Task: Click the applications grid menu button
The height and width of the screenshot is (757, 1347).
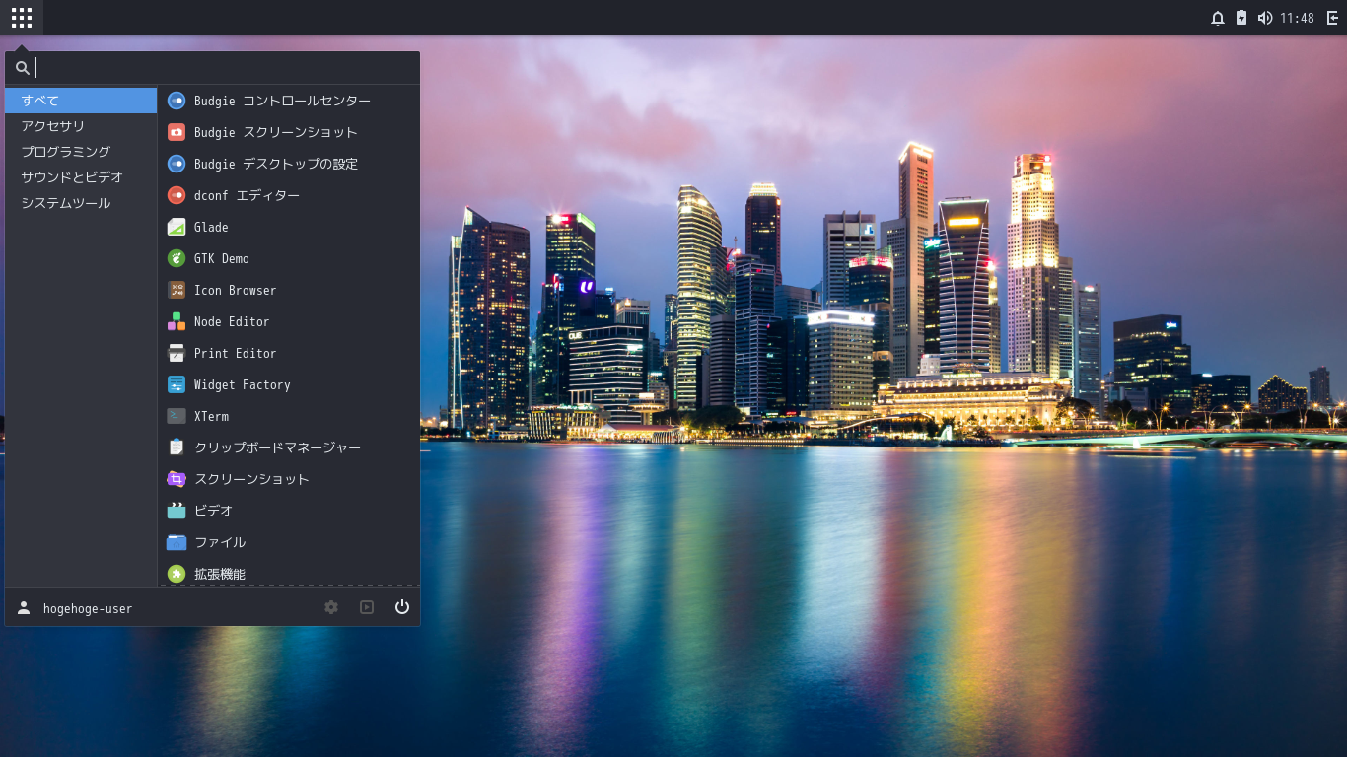Action: (22, 18)
